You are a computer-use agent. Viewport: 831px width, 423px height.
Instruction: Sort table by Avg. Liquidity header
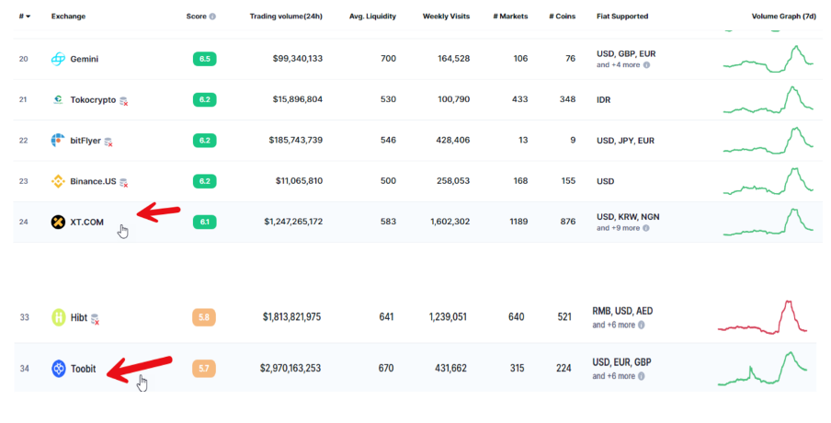[372, 17]
